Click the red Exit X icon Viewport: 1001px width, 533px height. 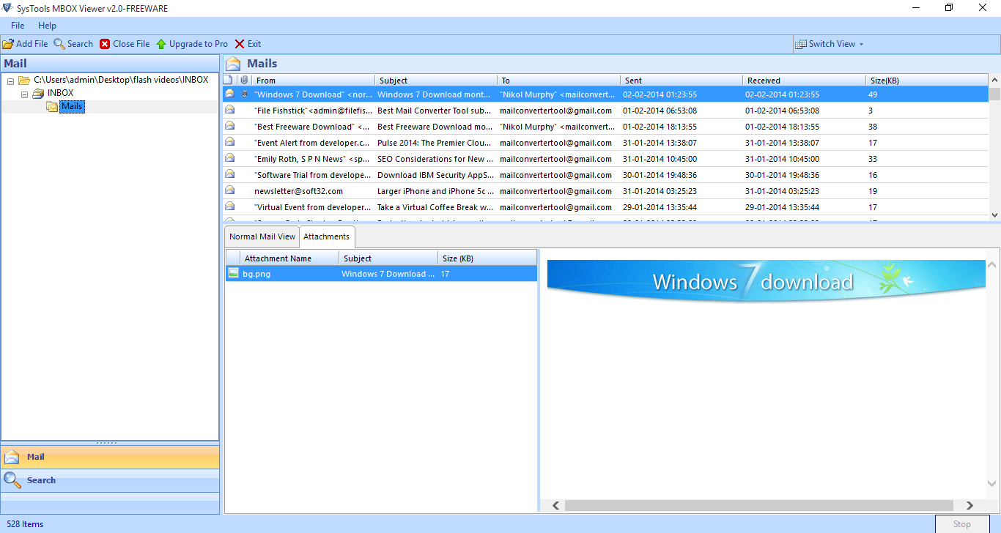pyautogui.click(x=240, y=44)
